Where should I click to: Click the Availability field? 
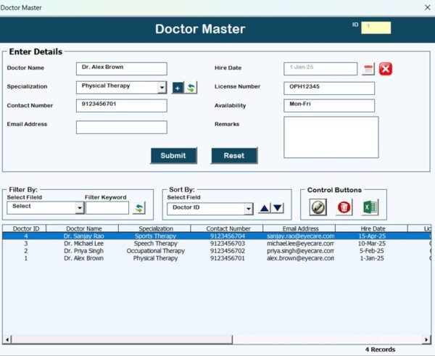coord(329,106)
